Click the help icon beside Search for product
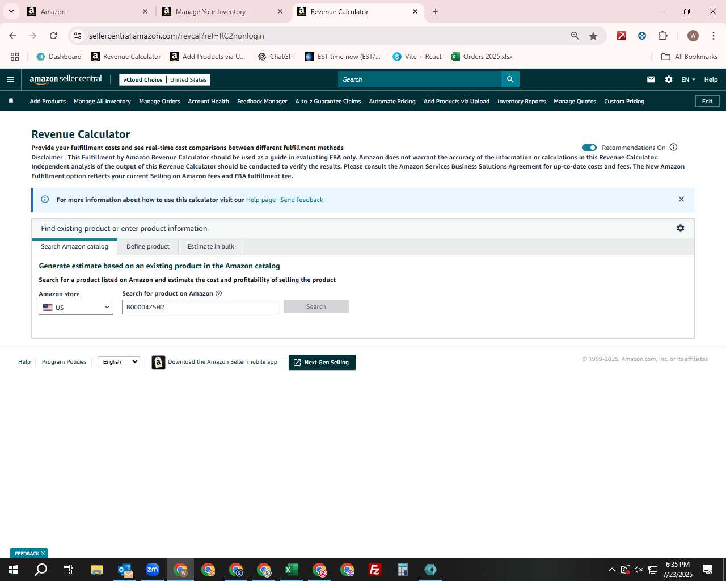Viewport: 726px width, 581px height. point(218,293)
